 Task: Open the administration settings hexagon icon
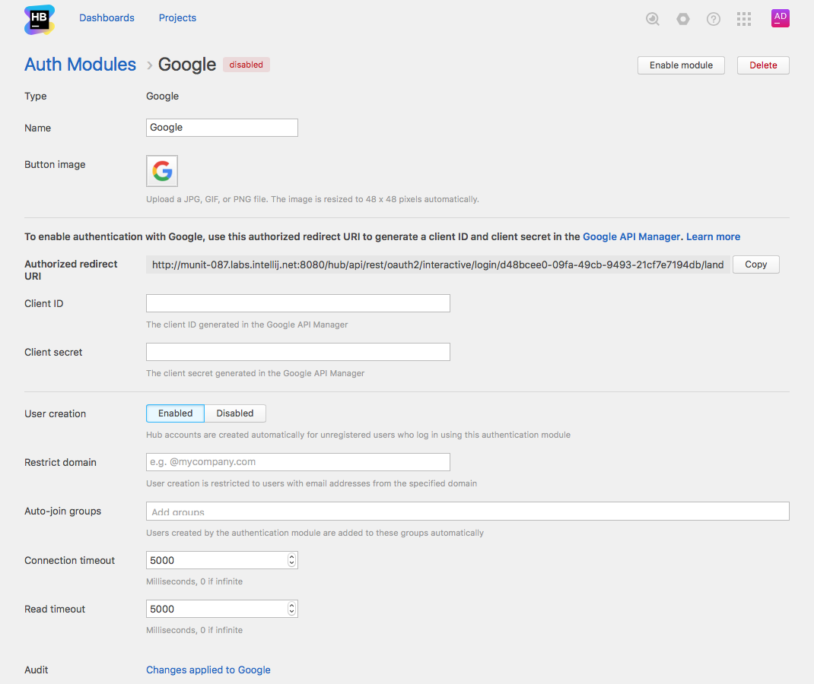pos(683,19)
